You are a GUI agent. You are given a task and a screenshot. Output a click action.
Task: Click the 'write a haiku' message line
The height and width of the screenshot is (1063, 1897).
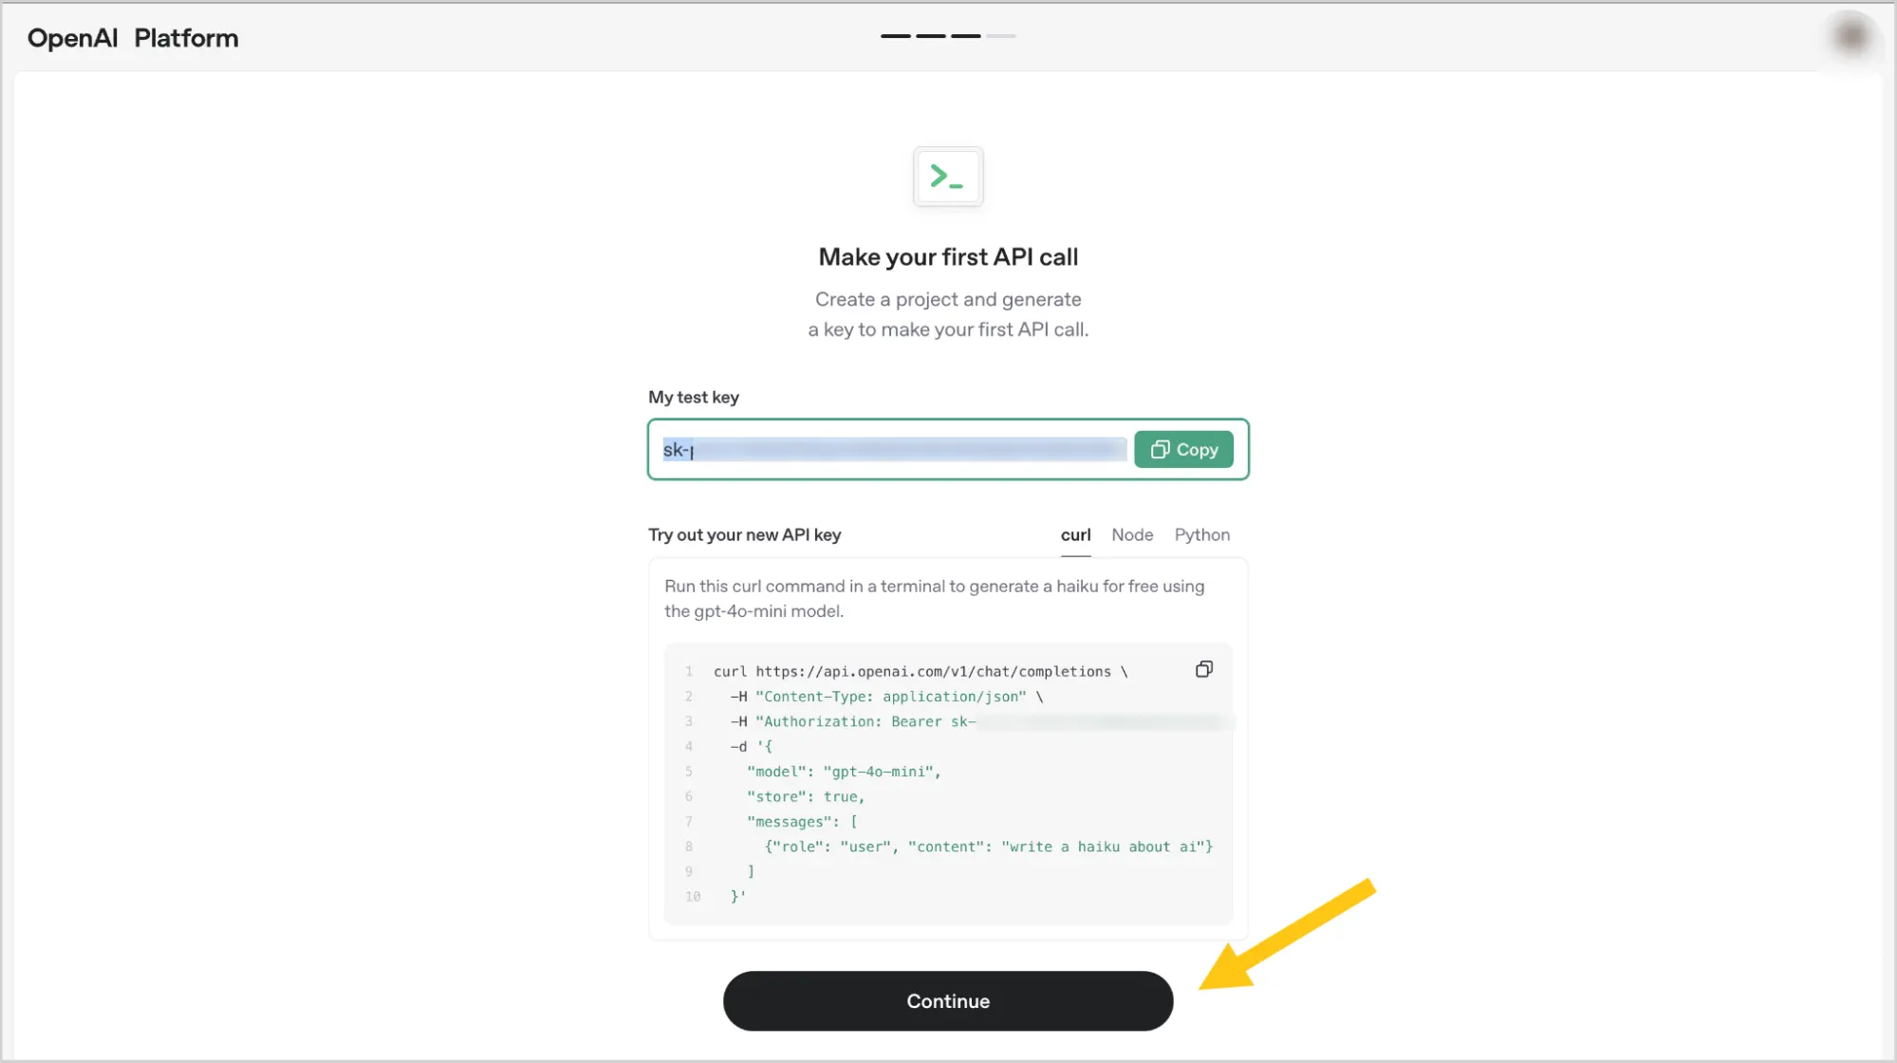coord(989,847)
